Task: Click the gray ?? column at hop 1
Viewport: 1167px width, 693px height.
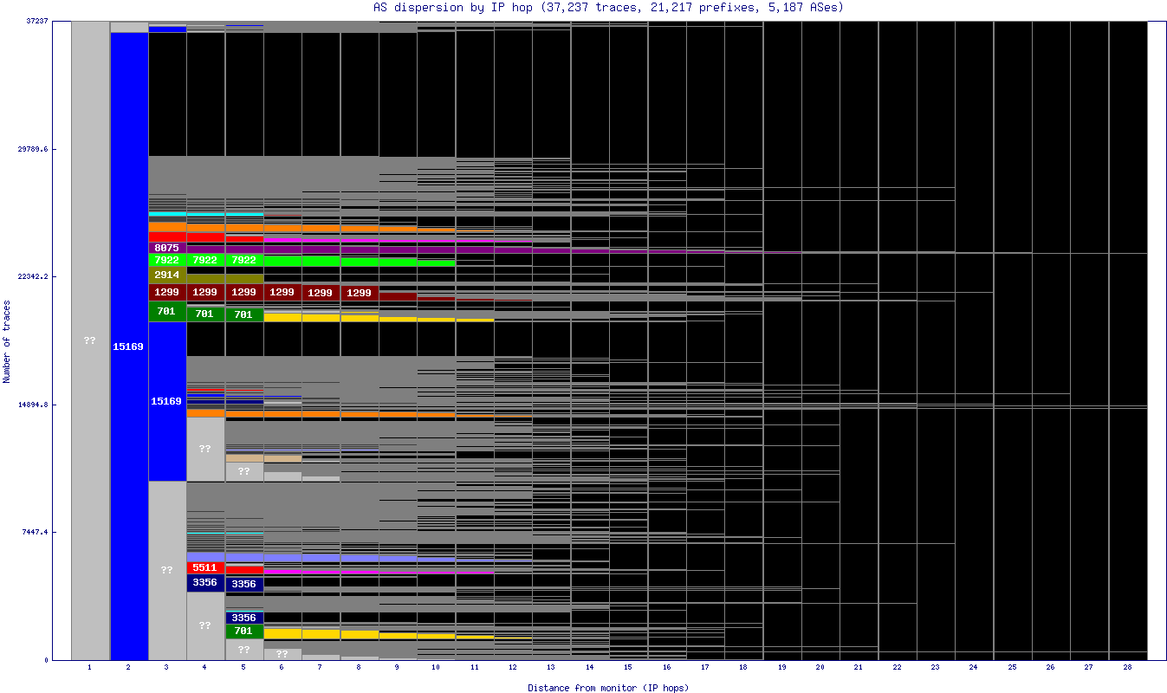Action: coord(90,340)
